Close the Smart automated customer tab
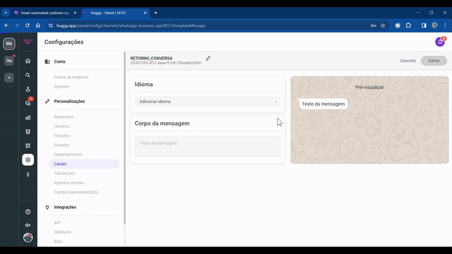 [x=75, y=12]
